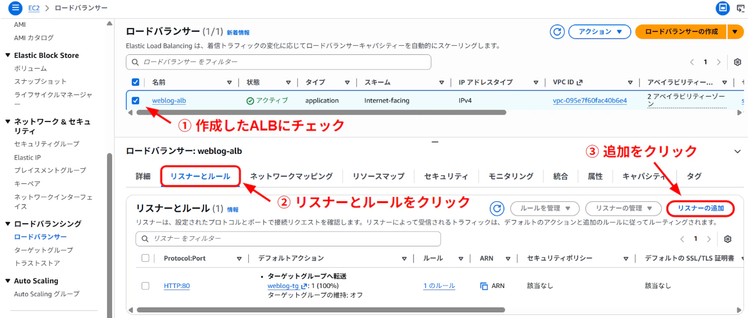Switch to モニタリング tab
This screenshot has height=318, width=748.
511,176
